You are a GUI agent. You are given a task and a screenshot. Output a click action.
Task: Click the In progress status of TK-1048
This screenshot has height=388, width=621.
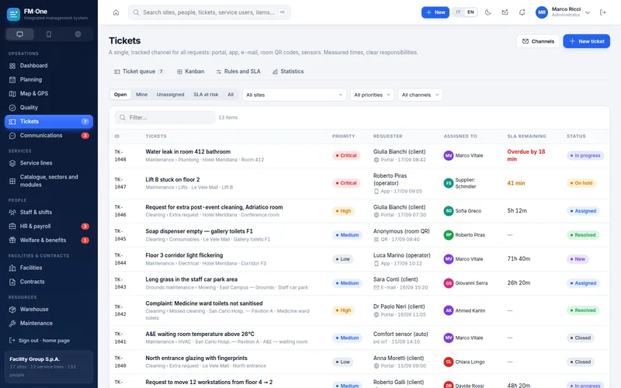(x=585, y=156)
